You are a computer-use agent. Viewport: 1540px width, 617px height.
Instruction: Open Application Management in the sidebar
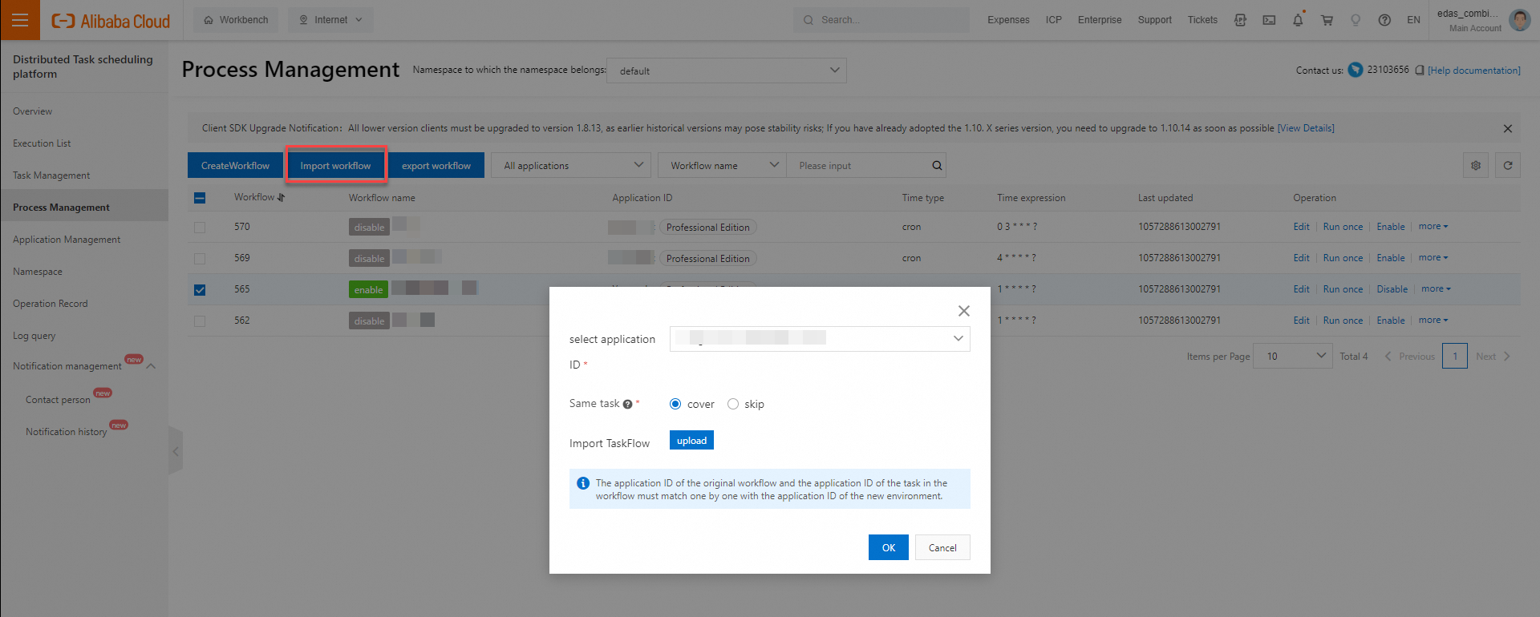coord(67,240)
